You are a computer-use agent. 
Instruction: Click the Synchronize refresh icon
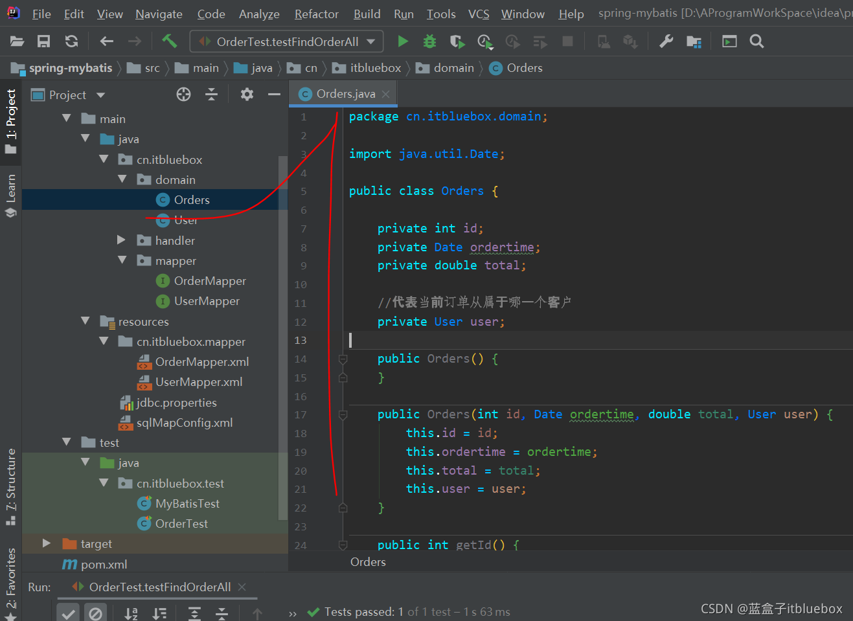coord(71,41)
